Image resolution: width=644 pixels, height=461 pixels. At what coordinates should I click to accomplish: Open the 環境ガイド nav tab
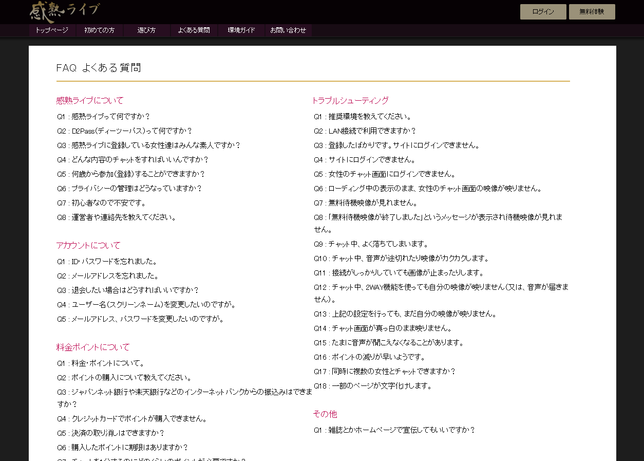click(241, 30)
